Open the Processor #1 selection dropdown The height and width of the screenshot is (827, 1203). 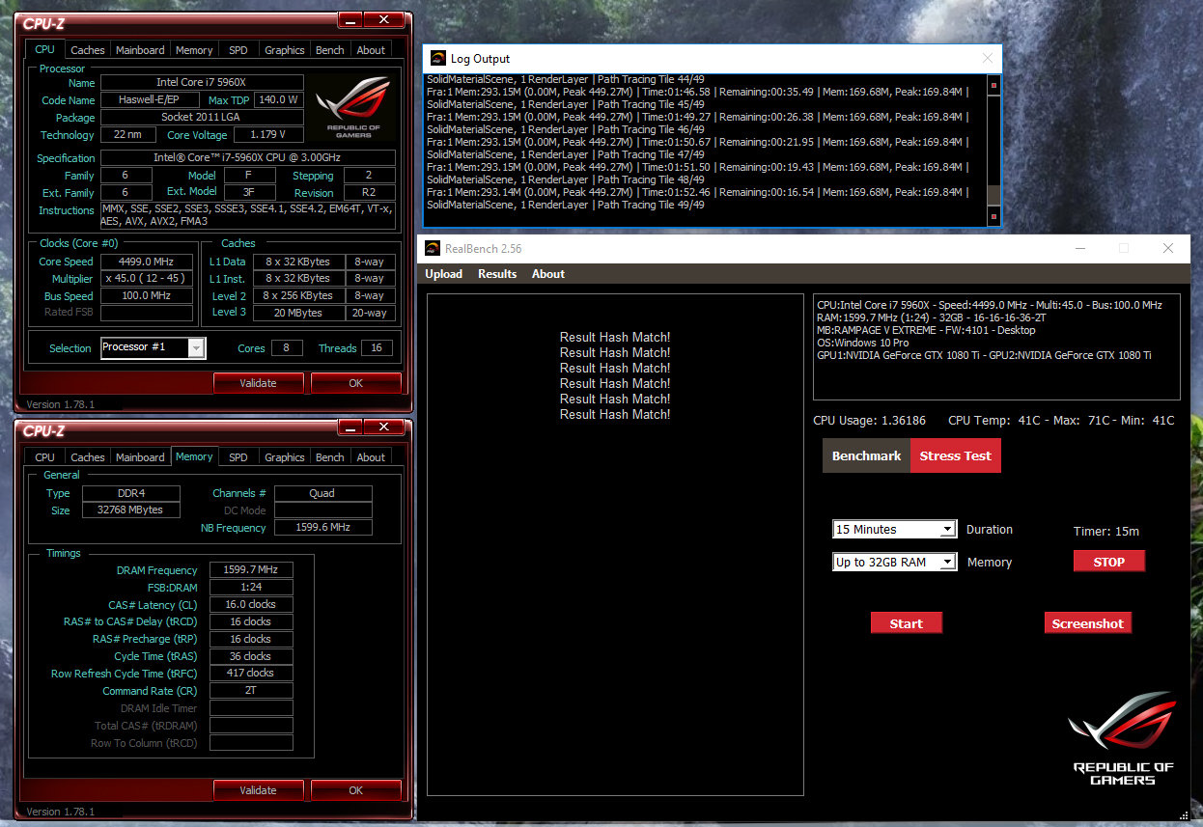pos(196,347)
